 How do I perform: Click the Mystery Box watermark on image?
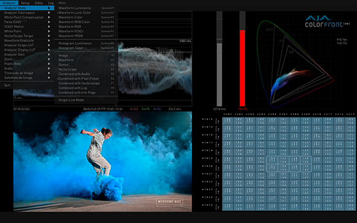coord(170,201)
